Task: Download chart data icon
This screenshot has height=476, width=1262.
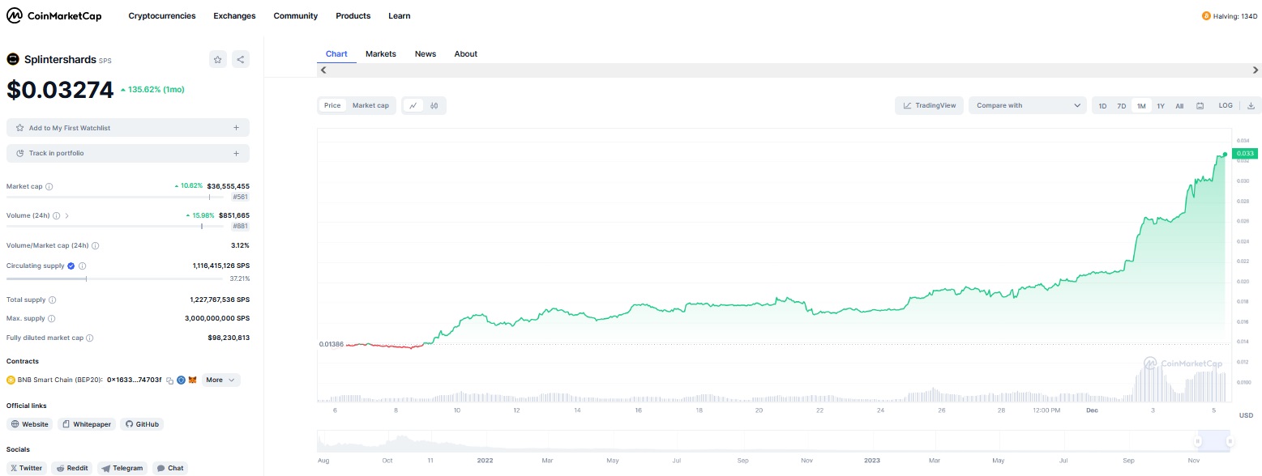Action: coord(1251,105)
